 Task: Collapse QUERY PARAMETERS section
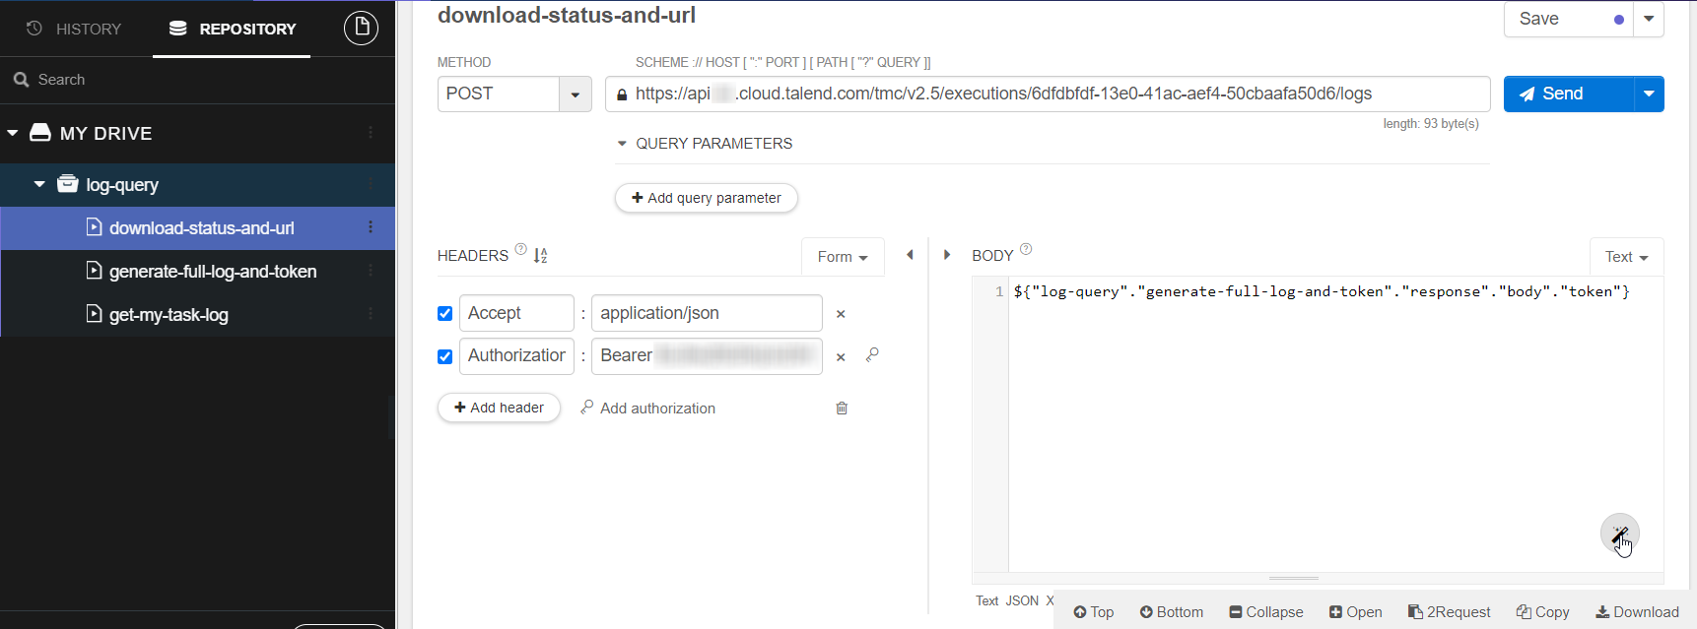coord(622,144)
